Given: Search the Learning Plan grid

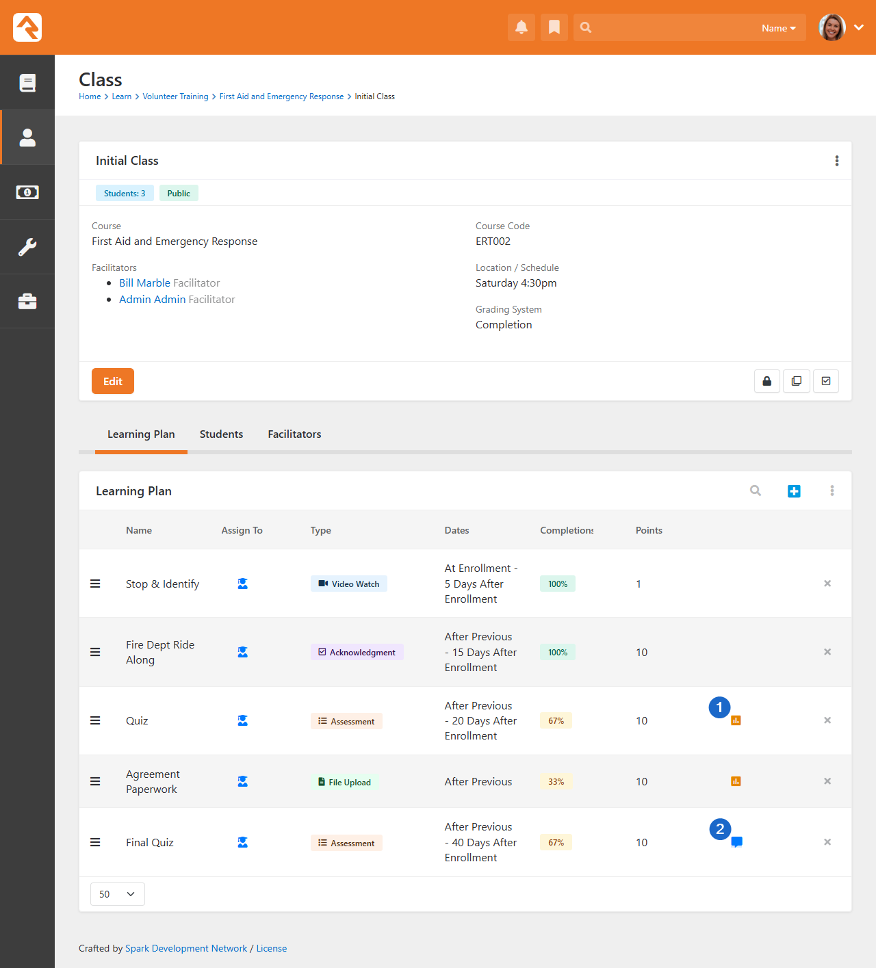Looking at the screenshot, I should click(756, 490).
